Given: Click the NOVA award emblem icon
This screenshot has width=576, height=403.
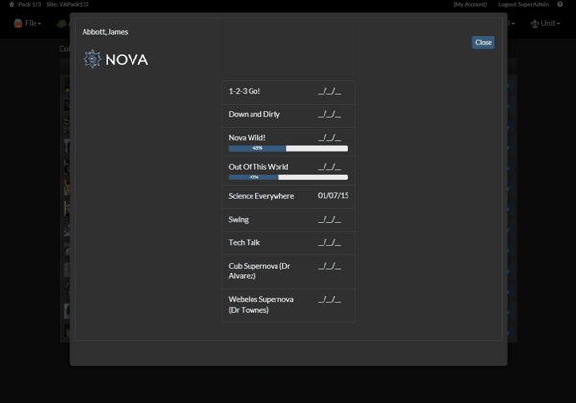Looking at the screenshot, I should pos(92,59).
